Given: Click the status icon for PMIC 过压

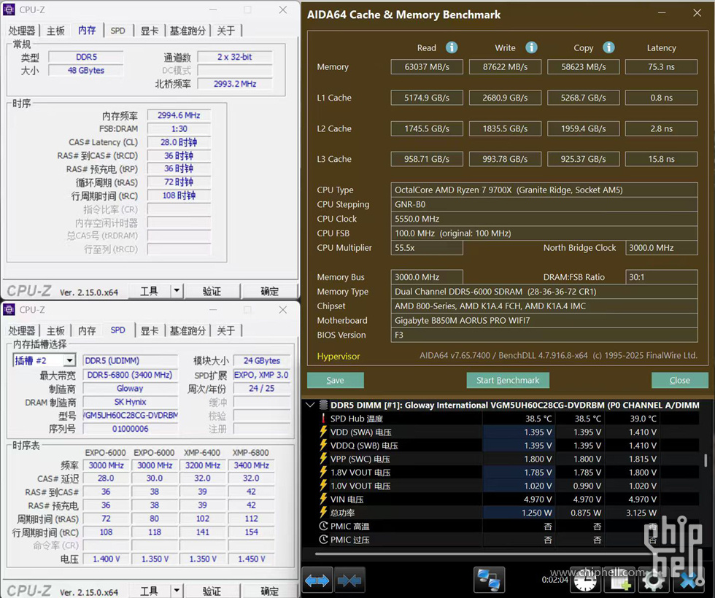Looking at the screenshot, I should click(x=324, y=540).
